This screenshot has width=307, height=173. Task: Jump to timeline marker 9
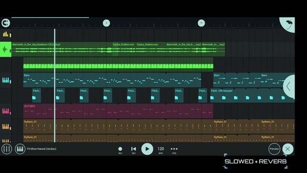coord(106,23)
